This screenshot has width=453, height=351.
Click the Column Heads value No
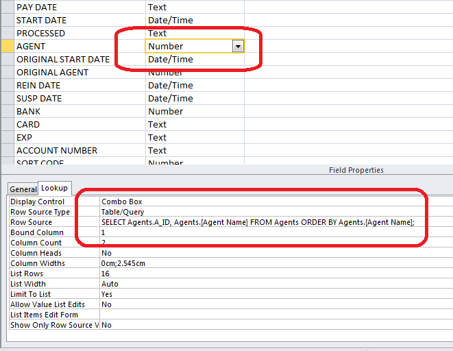click(106, 253)
